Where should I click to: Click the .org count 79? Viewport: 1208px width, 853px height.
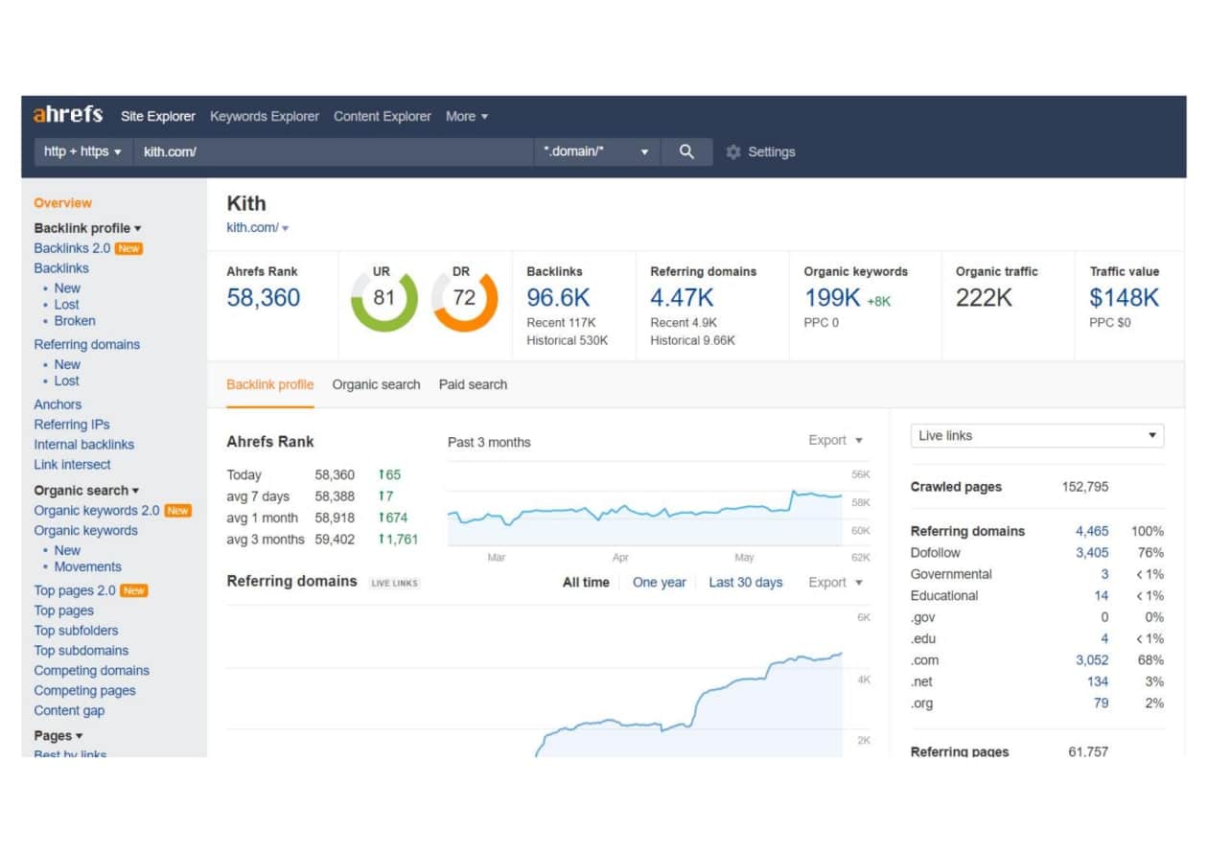tap(1102, 703)
